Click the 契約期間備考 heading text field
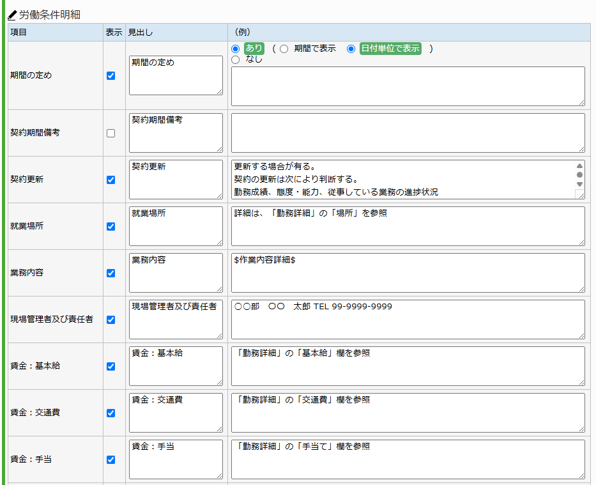The width and height of the screenshot is (596, 485). coord(176,133)
